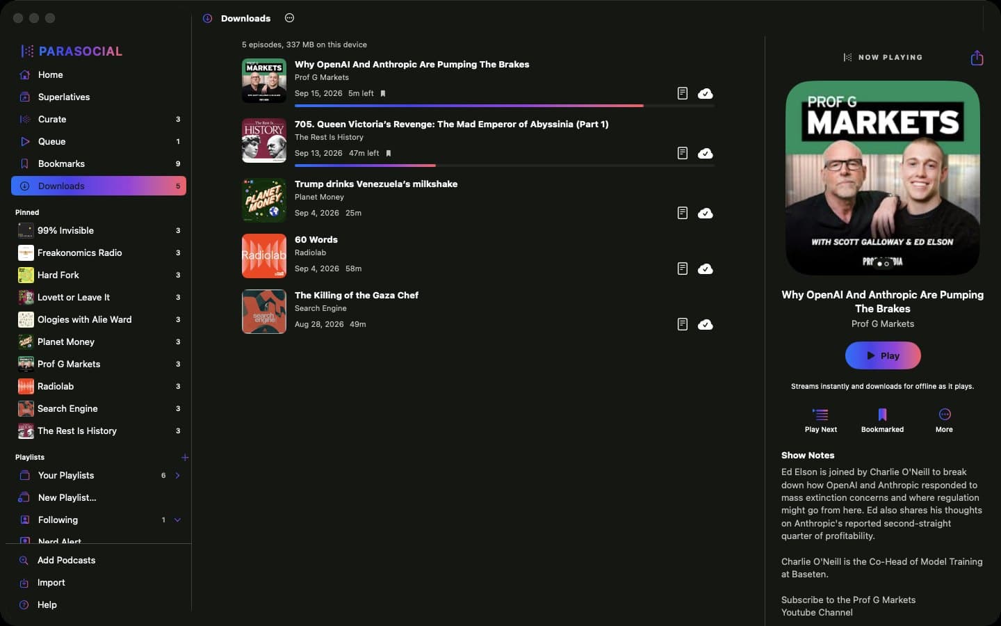Screen dimensions: 1001x626
Task: Toggle the Bookmarked button in Now Playing
Action: (x=882, y=420)
